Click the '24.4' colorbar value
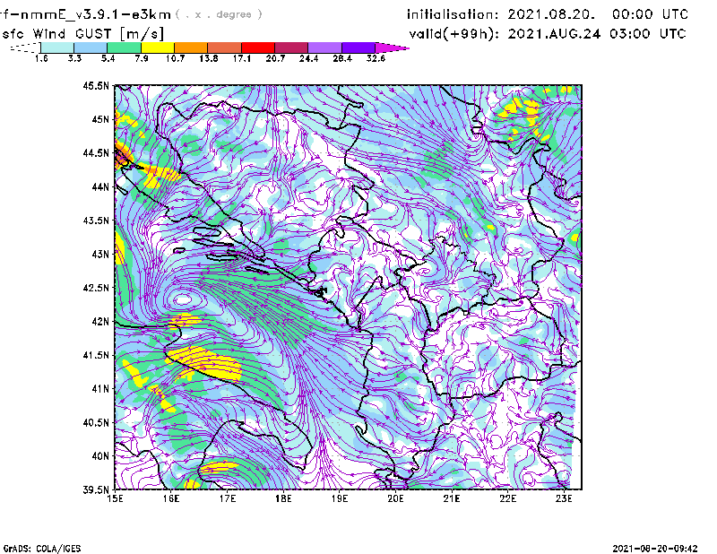This screenshot has width=717, height=554. tap(308, 58)
